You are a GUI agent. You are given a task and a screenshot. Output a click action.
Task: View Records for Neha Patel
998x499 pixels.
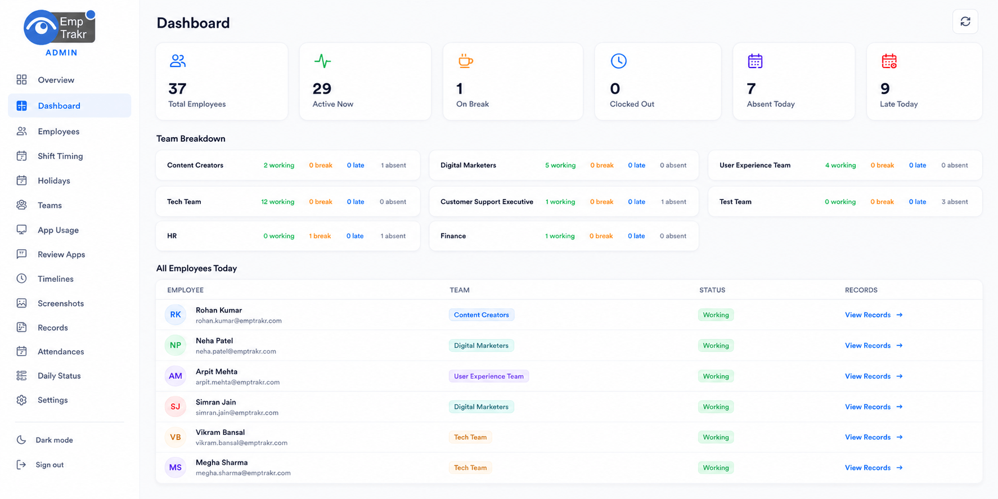pyautogui.click(x=874, y=345)
